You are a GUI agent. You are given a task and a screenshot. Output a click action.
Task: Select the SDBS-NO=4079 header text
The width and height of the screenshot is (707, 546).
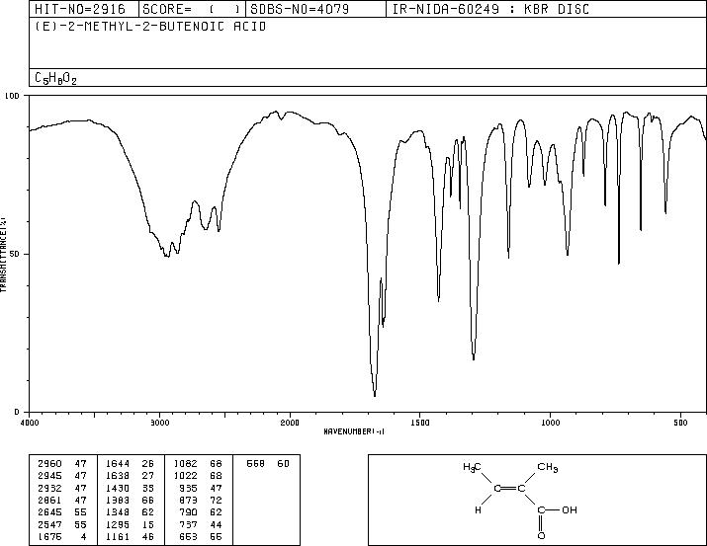pos(300,9)
